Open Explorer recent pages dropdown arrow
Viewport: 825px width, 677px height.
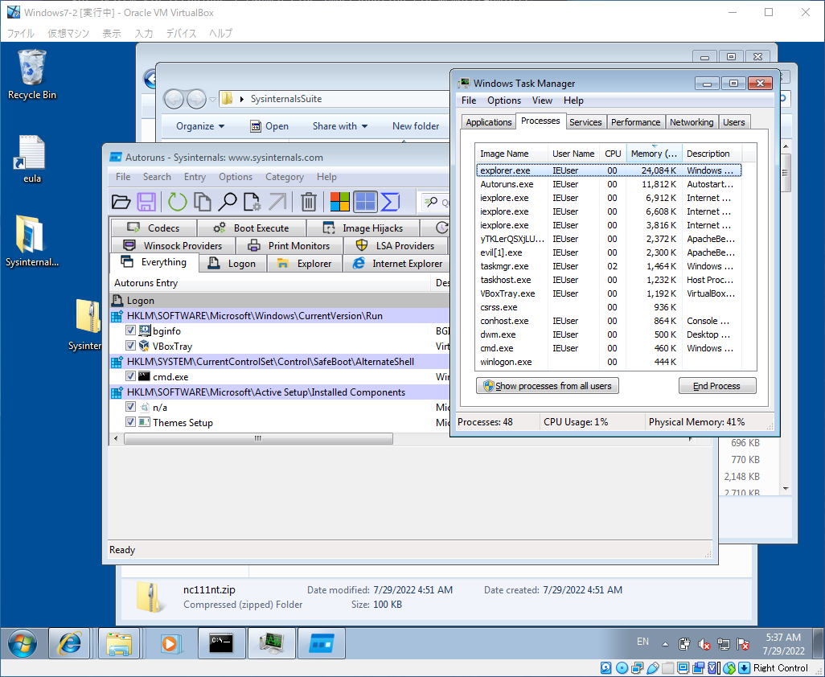click(x=212, y=99)
